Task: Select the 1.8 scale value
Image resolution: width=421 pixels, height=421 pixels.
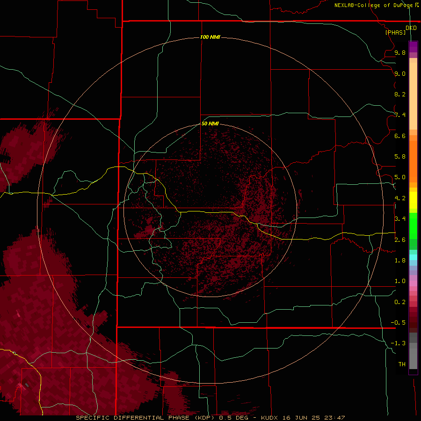Action: [x=400, y=261]
